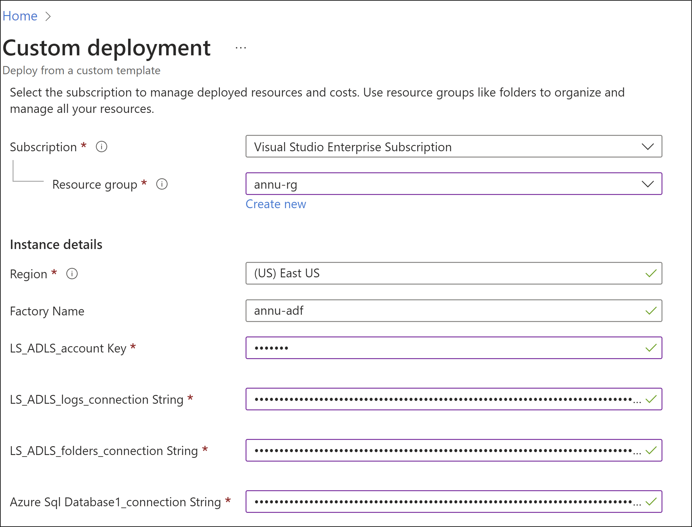Select the Instance details heading
The image size is (692, 527).
click(56, 245)
